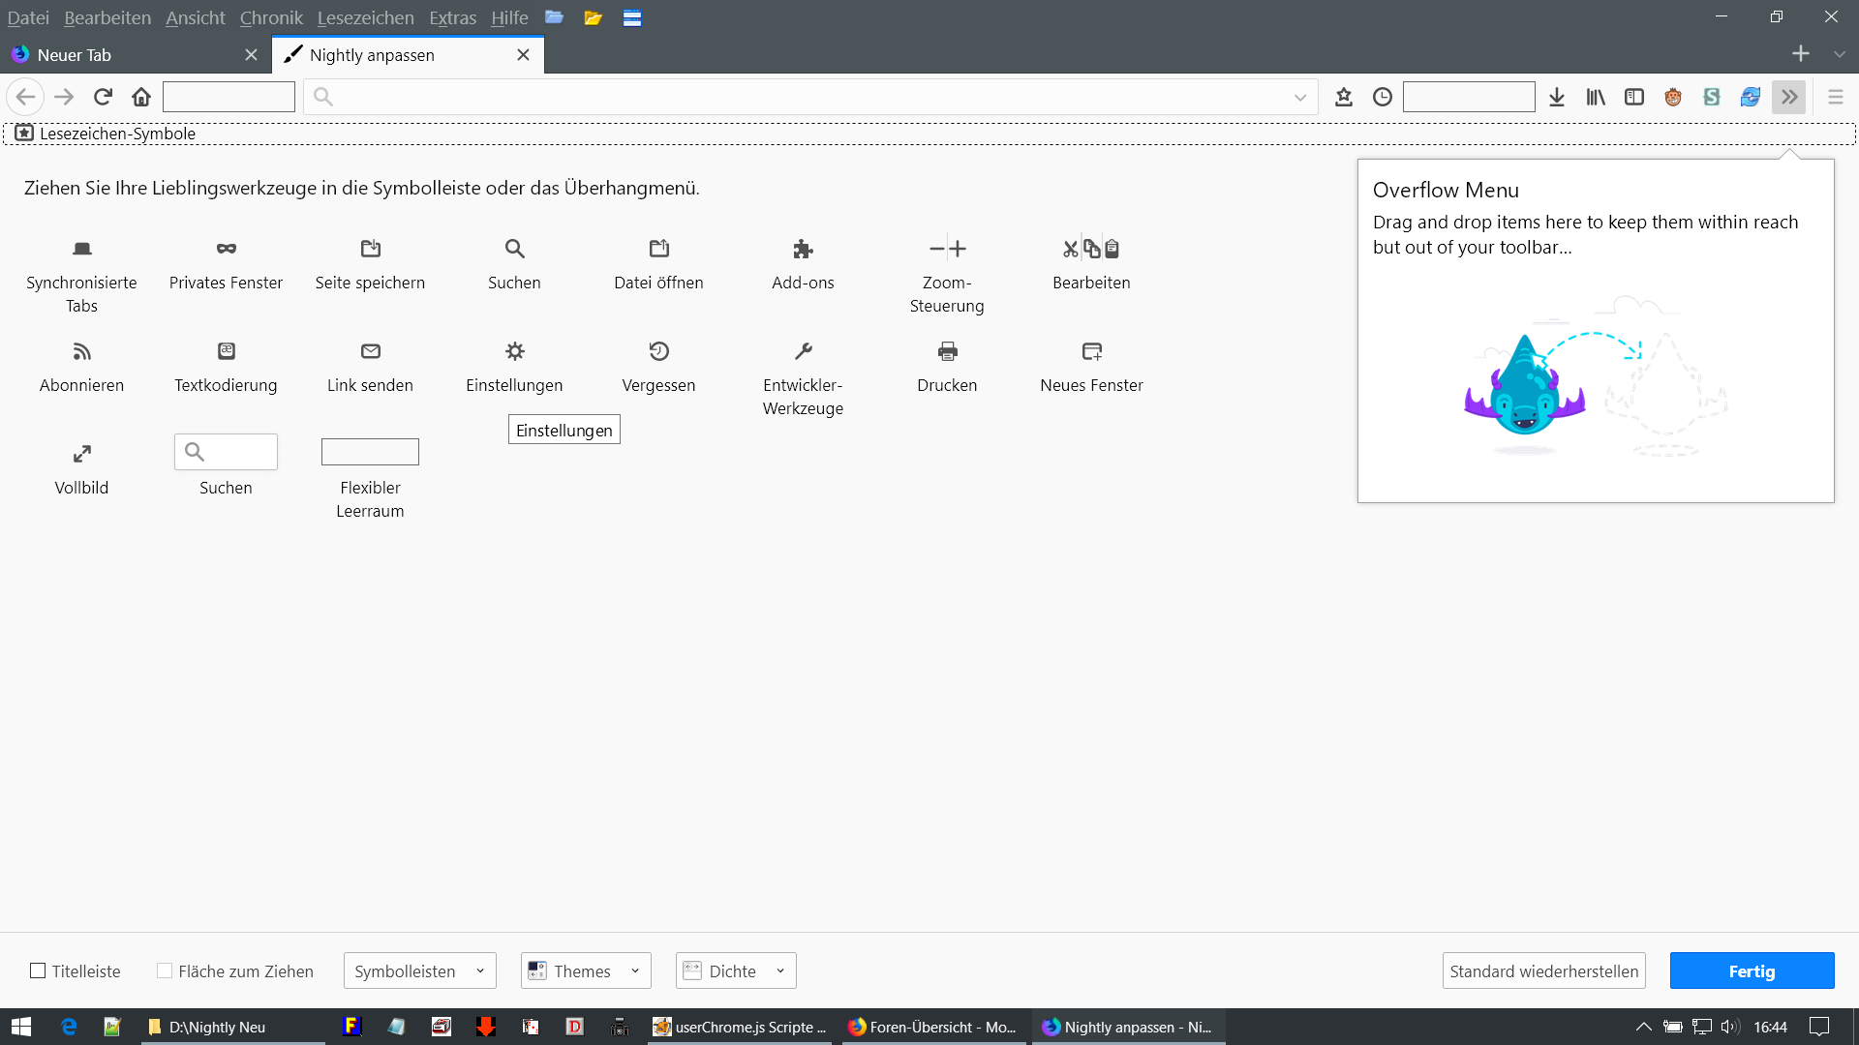Toggle the Fläche zum Ziehen checkbox
This screenshot has height=1045, width=1859.
pyautogui.click(x=165, y=970)
